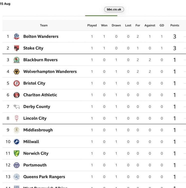Click the Charlton Athletic sword crest

[17, 95]
